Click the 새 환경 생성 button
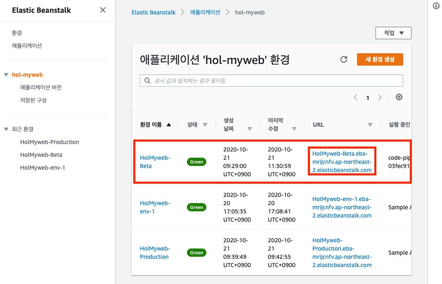 click(x=380, y=59)
